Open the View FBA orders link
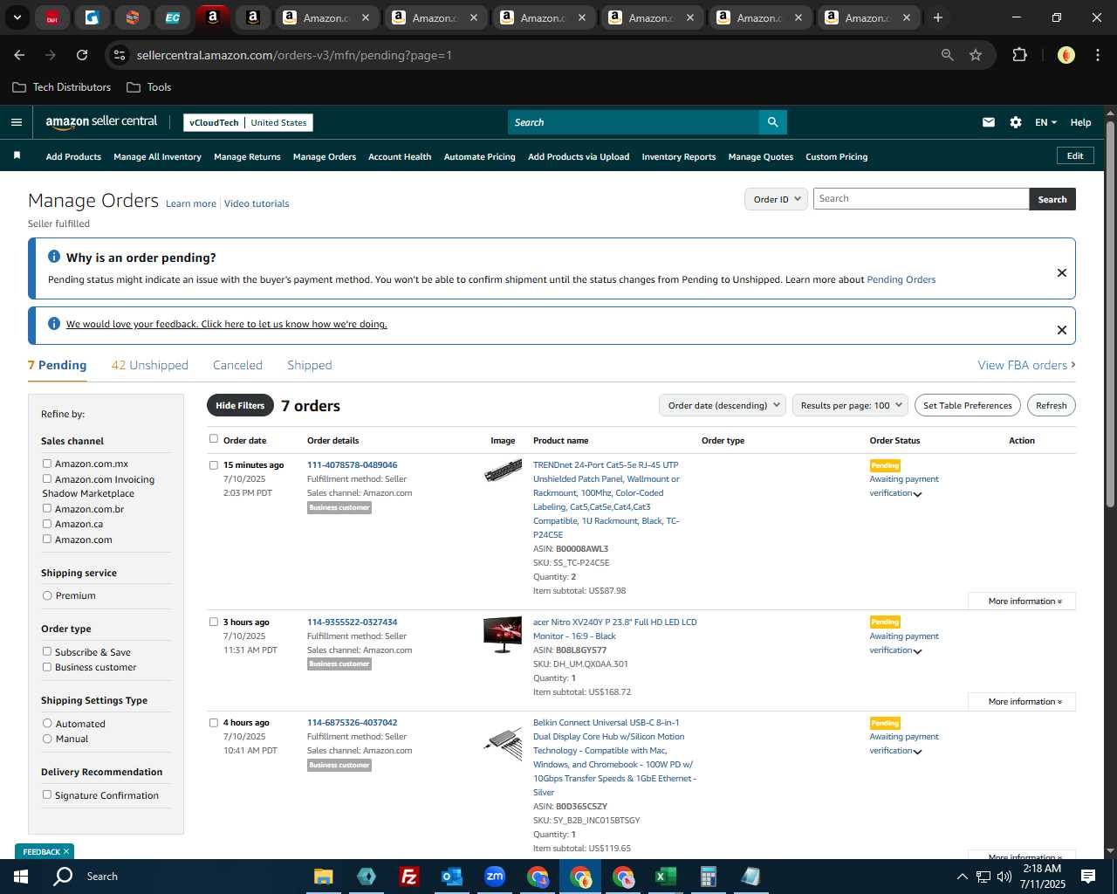Image resolution: width=1117 pixels, height=894 pixels. pos(1027,365)
